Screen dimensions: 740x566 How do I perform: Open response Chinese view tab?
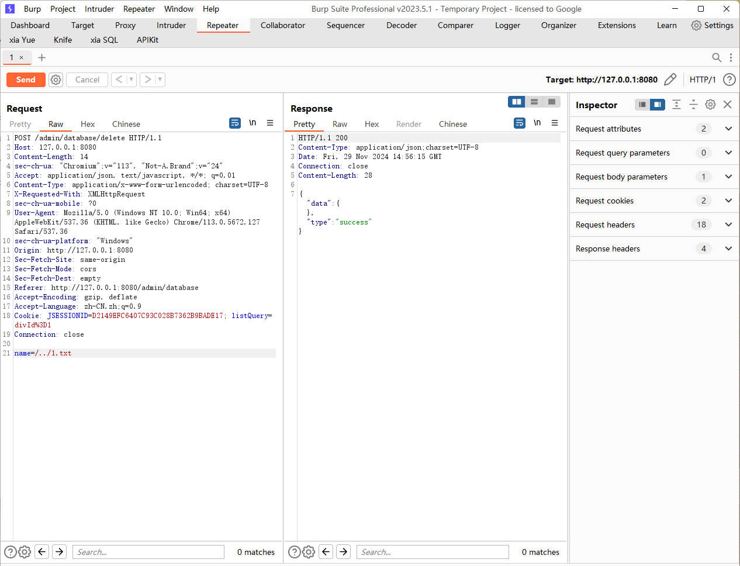pos(453,124)
